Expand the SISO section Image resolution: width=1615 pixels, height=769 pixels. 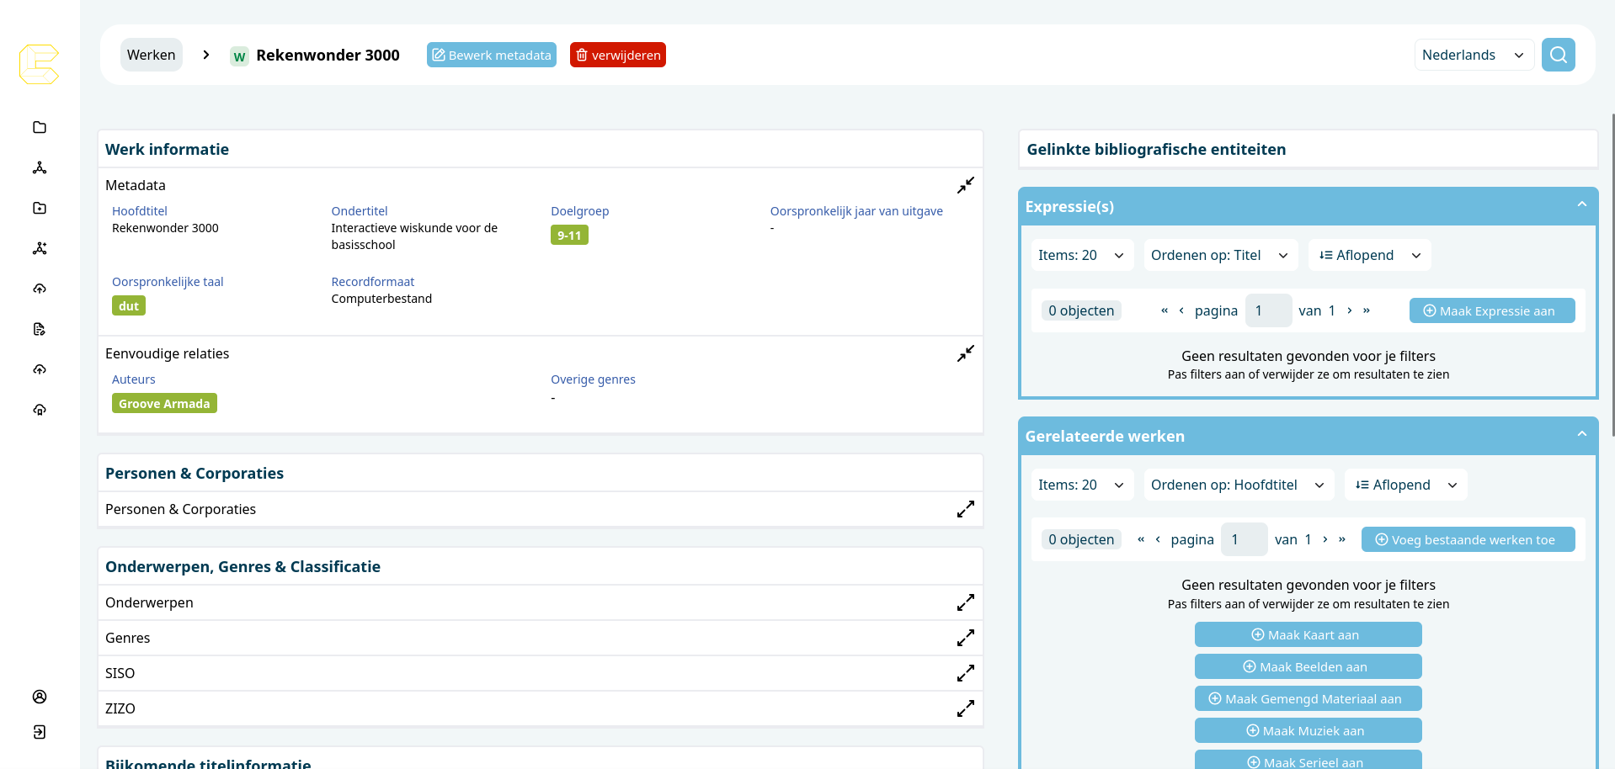coord(965,673)
